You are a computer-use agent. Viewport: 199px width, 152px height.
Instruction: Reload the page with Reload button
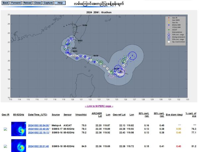27,3
